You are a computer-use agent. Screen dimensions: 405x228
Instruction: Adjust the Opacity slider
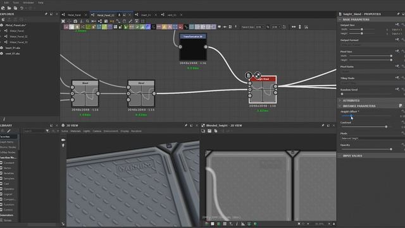[366, 149]
